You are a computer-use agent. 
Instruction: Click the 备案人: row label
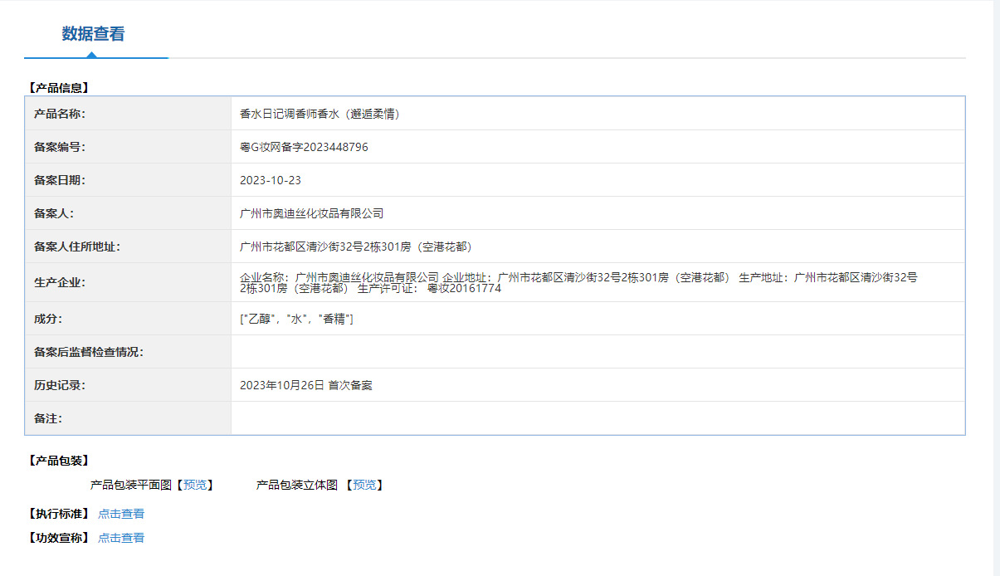point(54,213)
